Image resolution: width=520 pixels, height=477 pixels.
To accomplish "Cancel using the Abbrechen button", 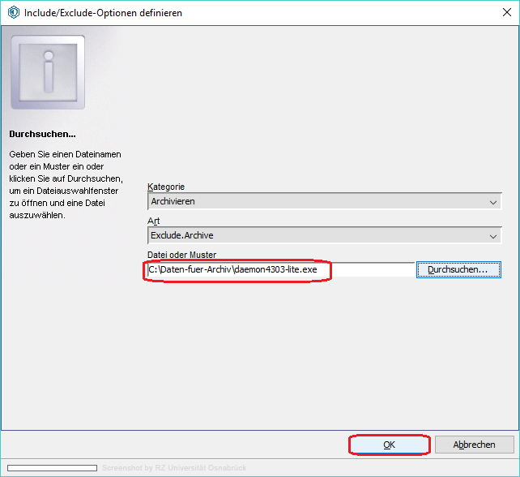I will (475, 445).
